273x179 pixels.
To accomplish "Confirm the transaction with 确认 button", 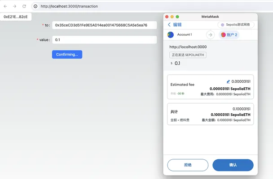I will click(233, 165).
